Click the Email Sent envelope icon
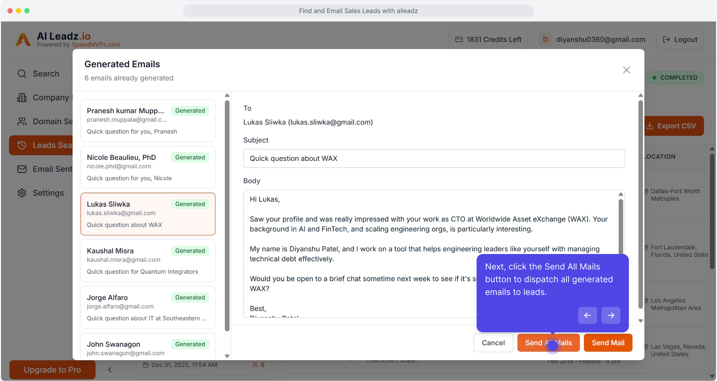Screen dimensions: 717x381 coord(22,169)
